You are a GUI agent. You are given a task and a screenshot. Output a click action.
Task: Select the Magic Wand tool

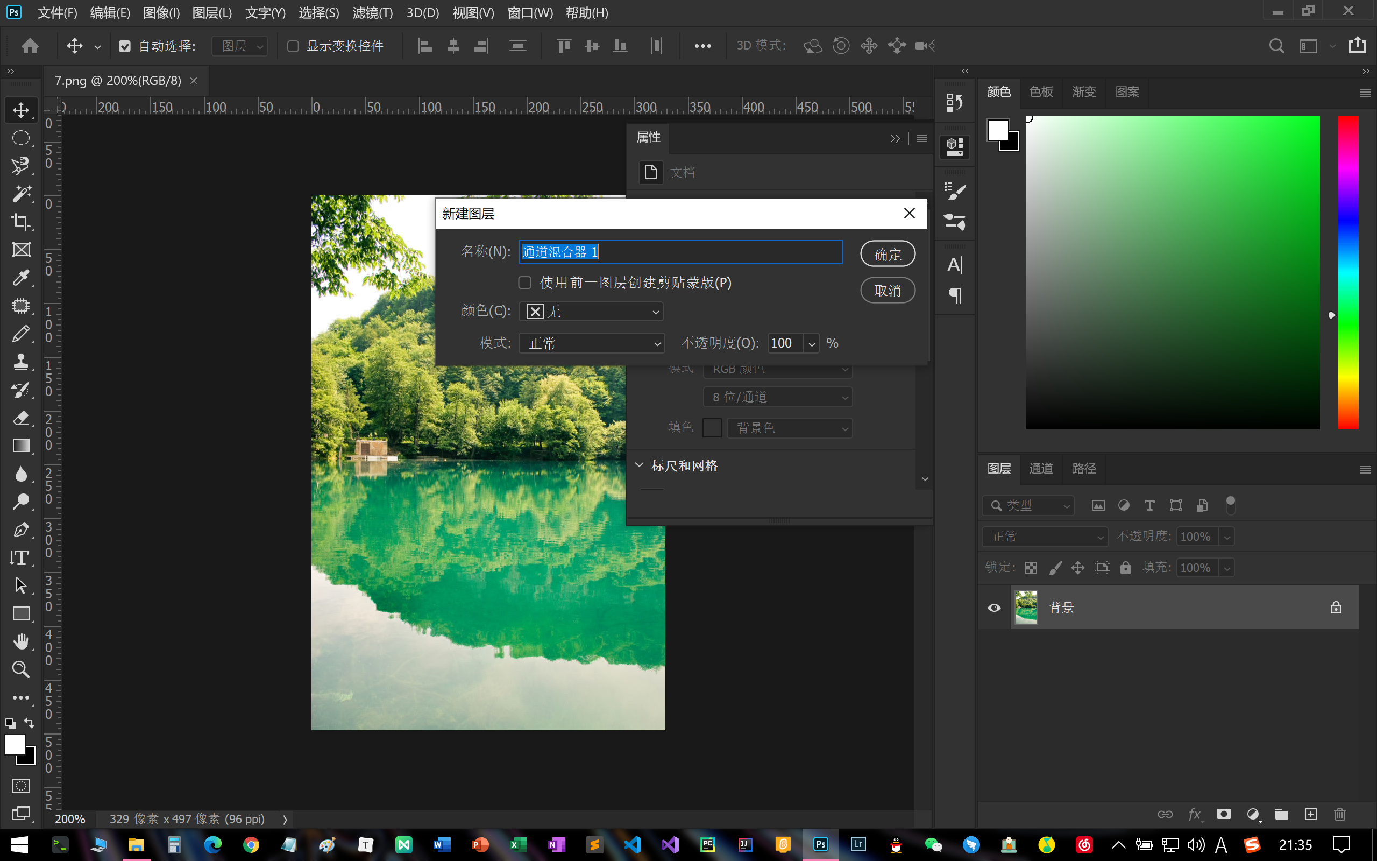click(x=21, y=194)
